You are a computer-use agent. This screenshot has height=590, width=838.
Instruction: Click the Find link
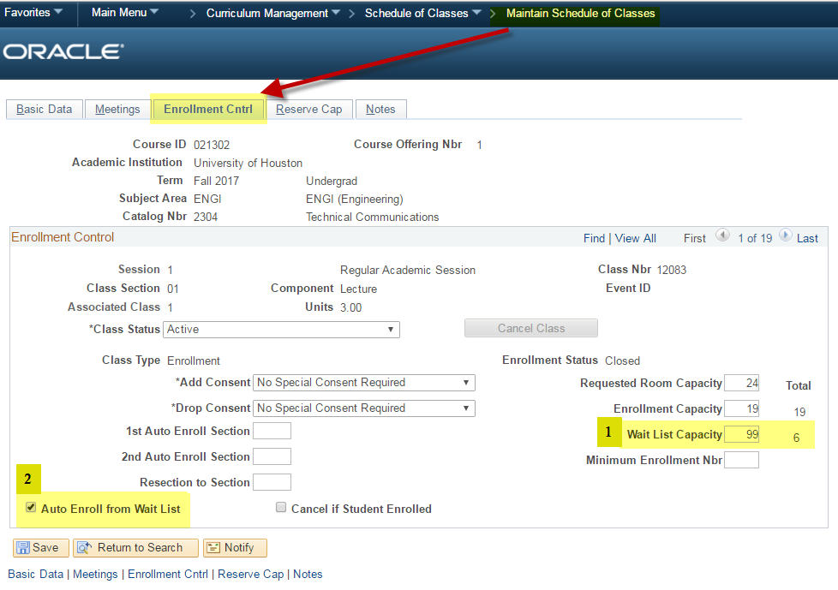coord(594,238)
